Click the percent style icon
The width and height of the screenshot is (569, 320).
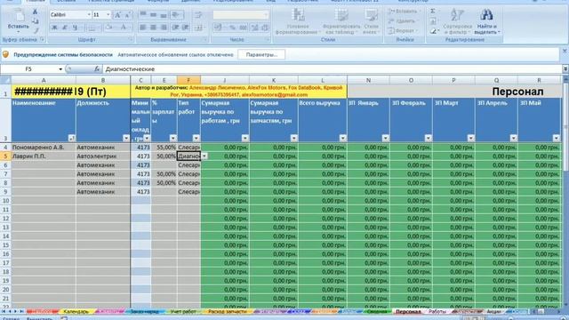point(232,28)
